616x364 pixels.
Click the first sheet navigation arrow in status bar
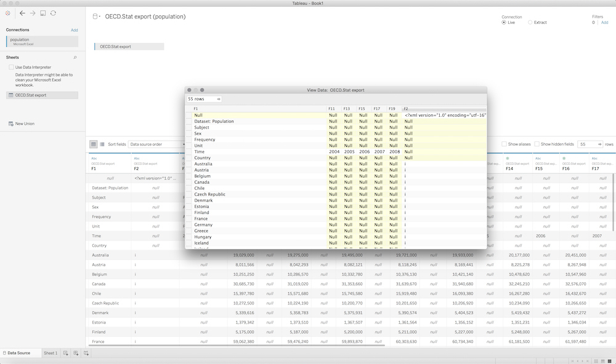[572, 361]
